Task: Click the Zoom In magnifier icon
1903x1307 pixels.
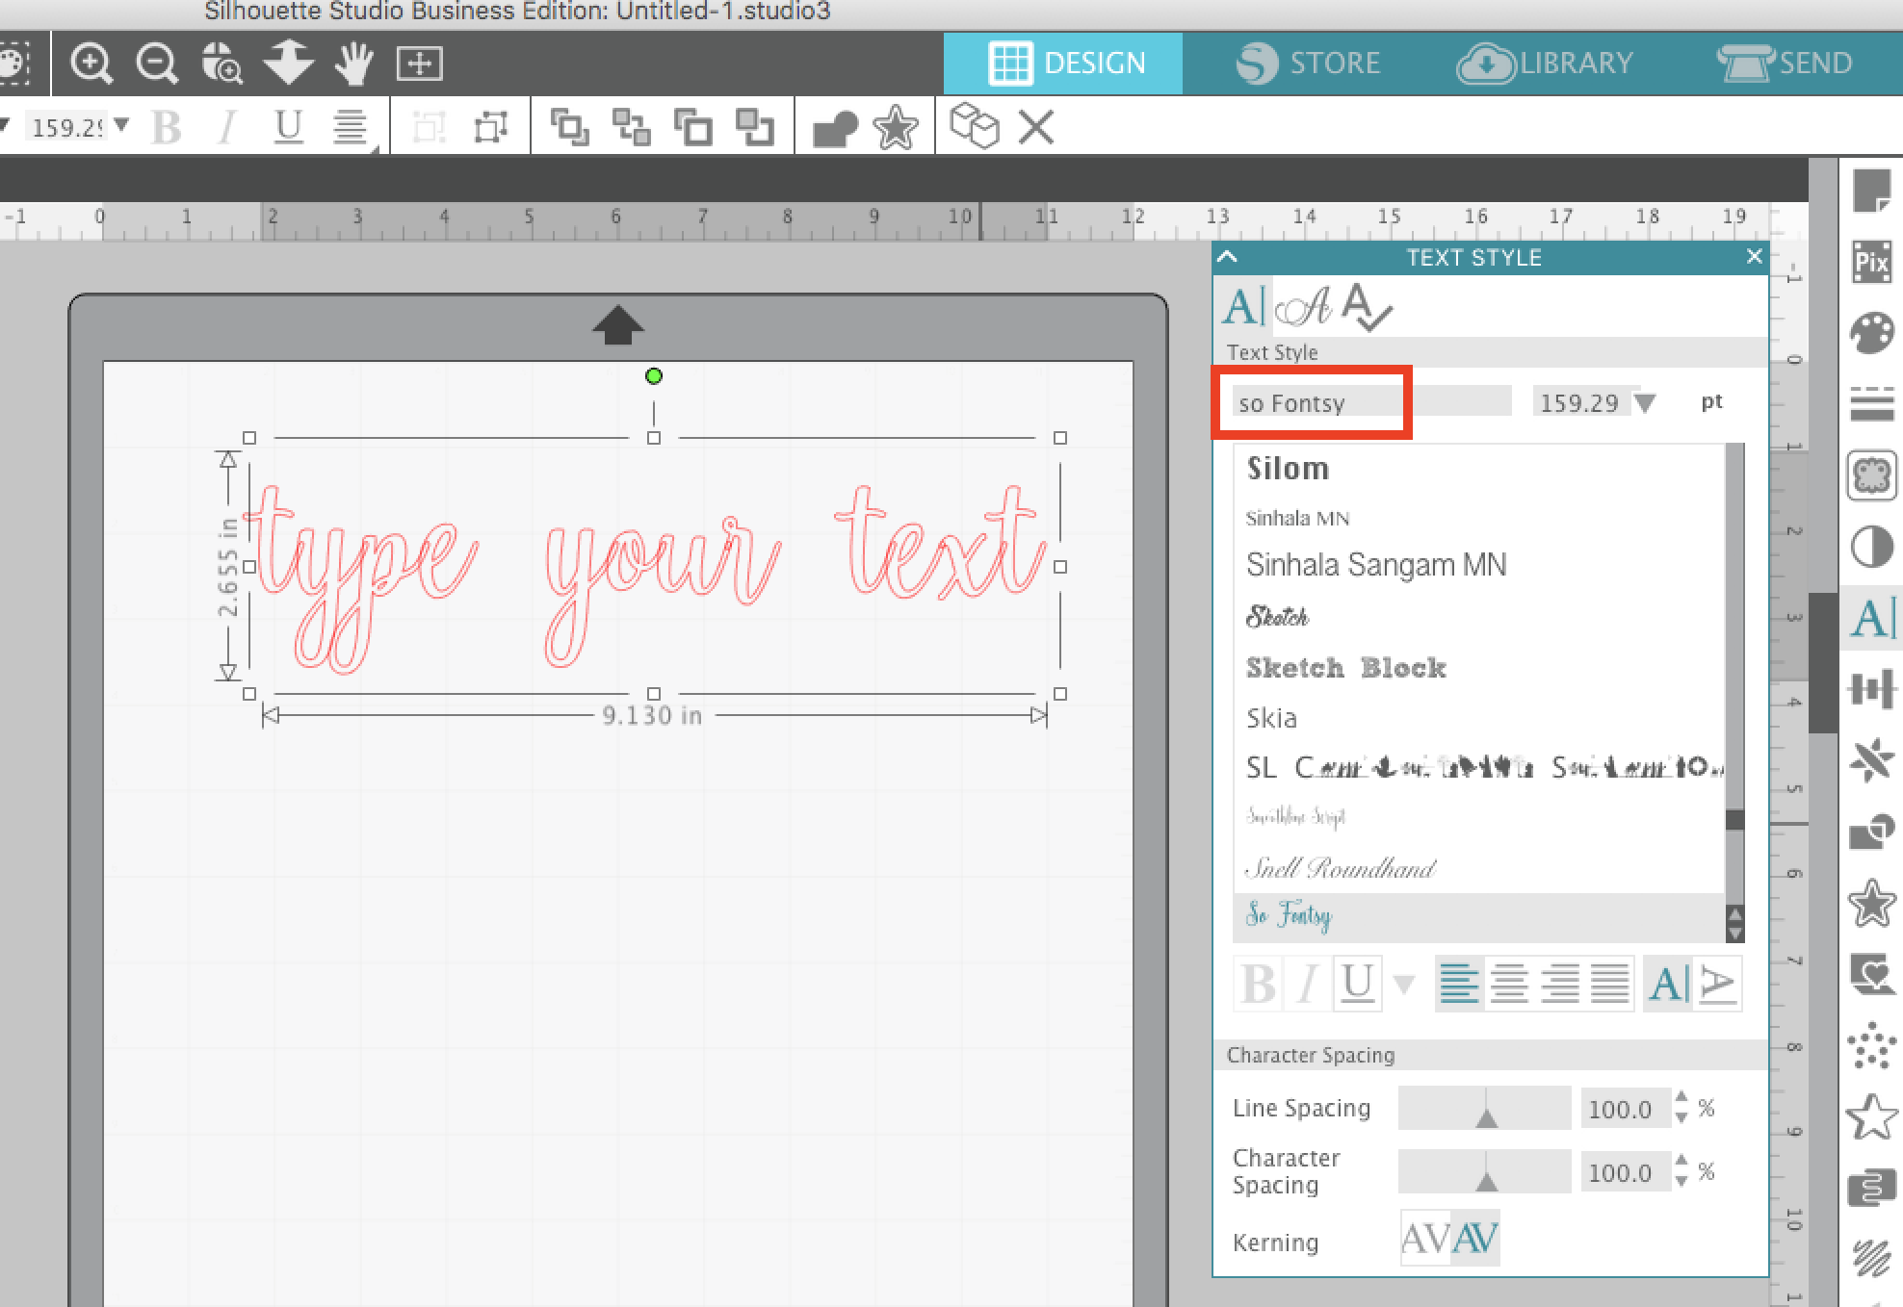Action: coord(91,64)
